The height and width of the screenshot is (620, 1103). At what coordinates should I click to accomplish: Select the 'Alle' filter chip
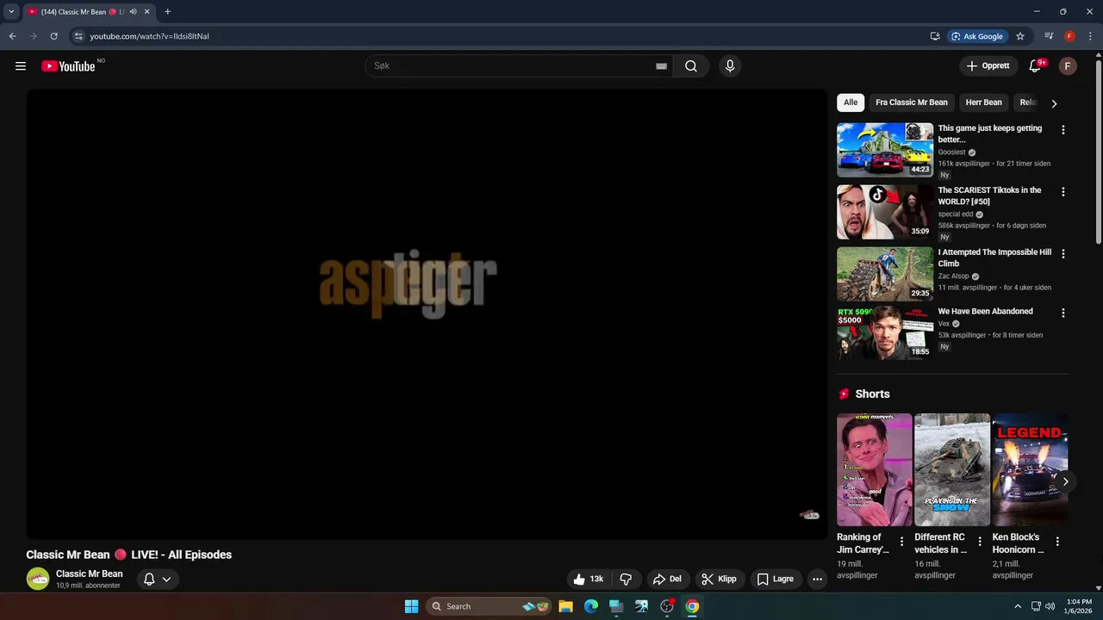851,102
